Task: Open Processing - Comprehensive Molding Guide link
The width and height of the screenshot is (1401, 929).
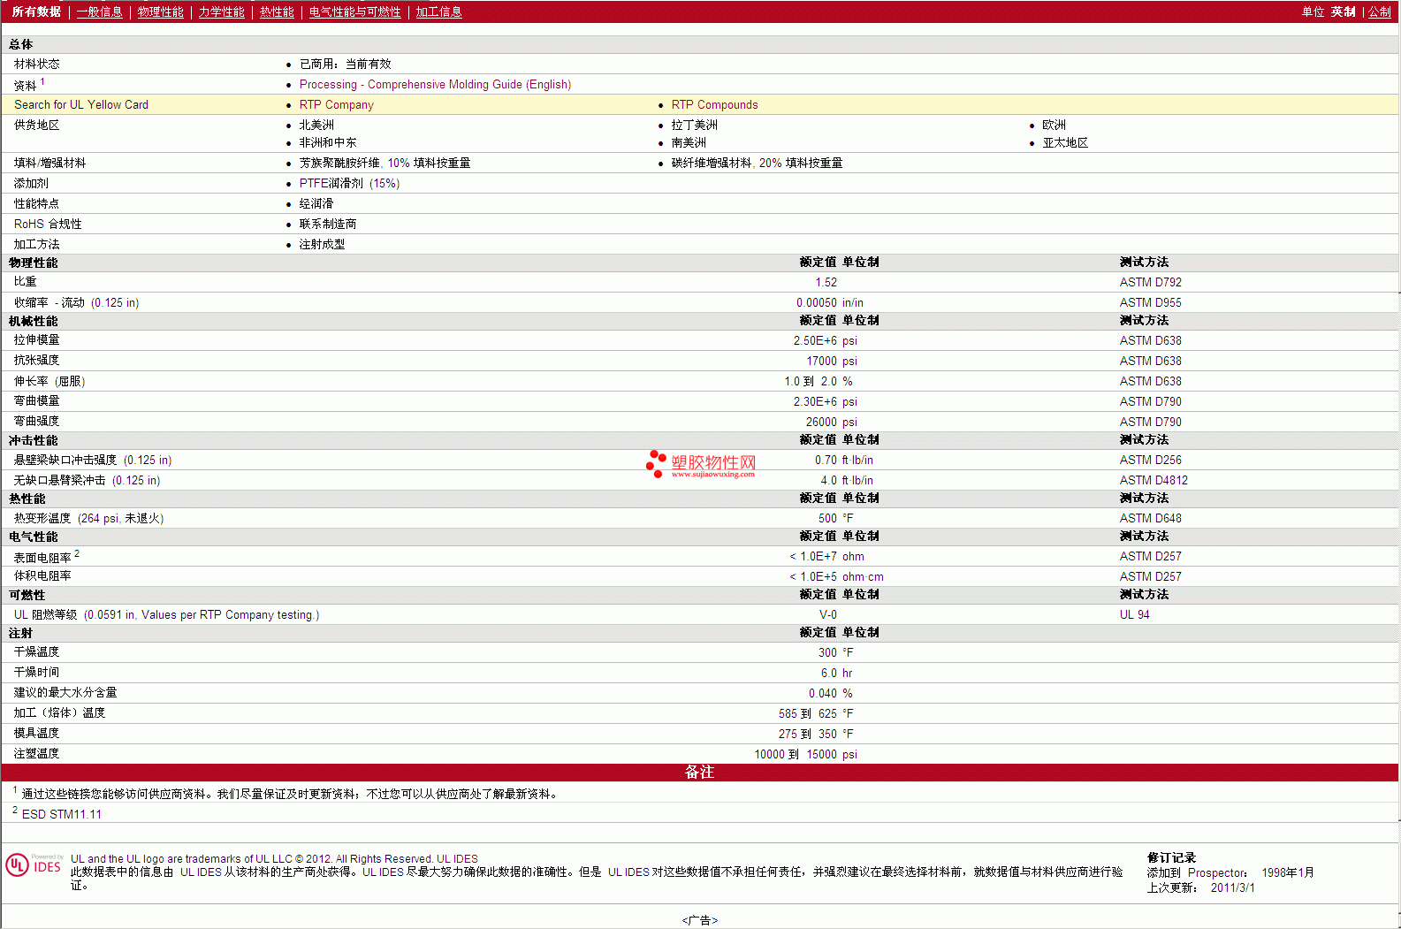Action: (435, 84)
